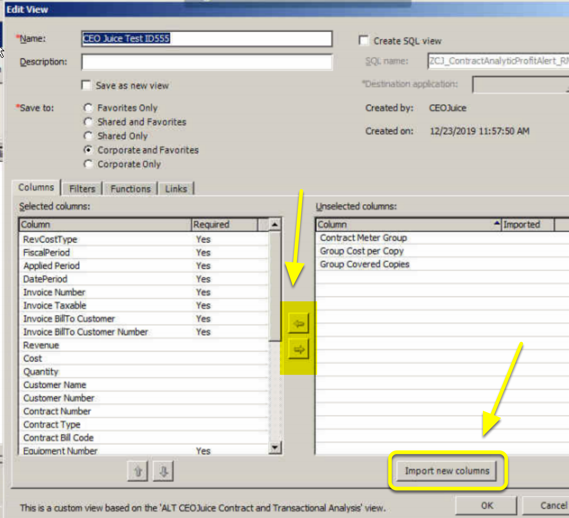Confirm with the OK button
Screen dimensions: 569x518
486,506
